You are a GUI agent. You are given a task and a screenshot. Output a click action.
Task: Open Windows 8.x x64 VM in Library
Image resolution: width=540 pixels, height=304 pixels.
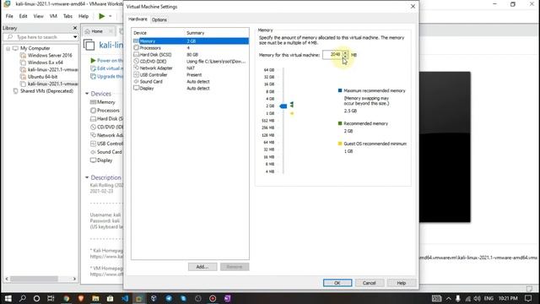point(45,62)
